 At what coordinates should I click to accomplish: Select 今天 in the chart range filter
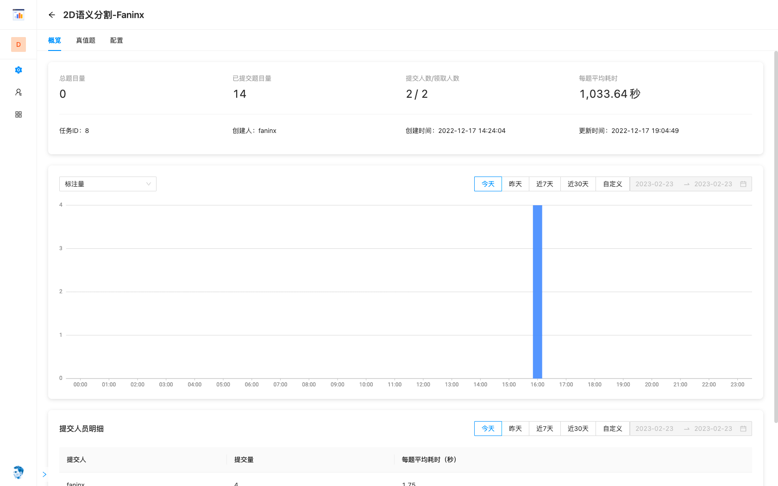[488, 184]
